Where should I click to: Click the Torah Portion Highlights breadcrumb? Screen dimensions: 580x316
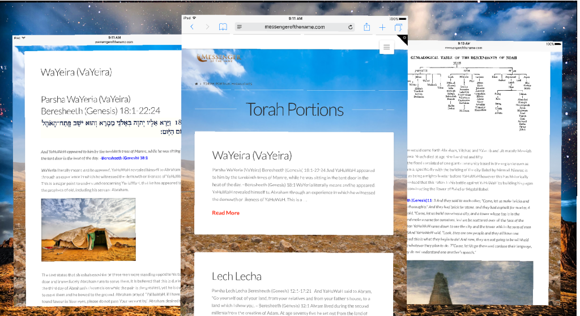coord(228,84)
